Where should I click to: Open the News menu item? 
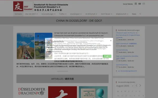tap(134, 14)
